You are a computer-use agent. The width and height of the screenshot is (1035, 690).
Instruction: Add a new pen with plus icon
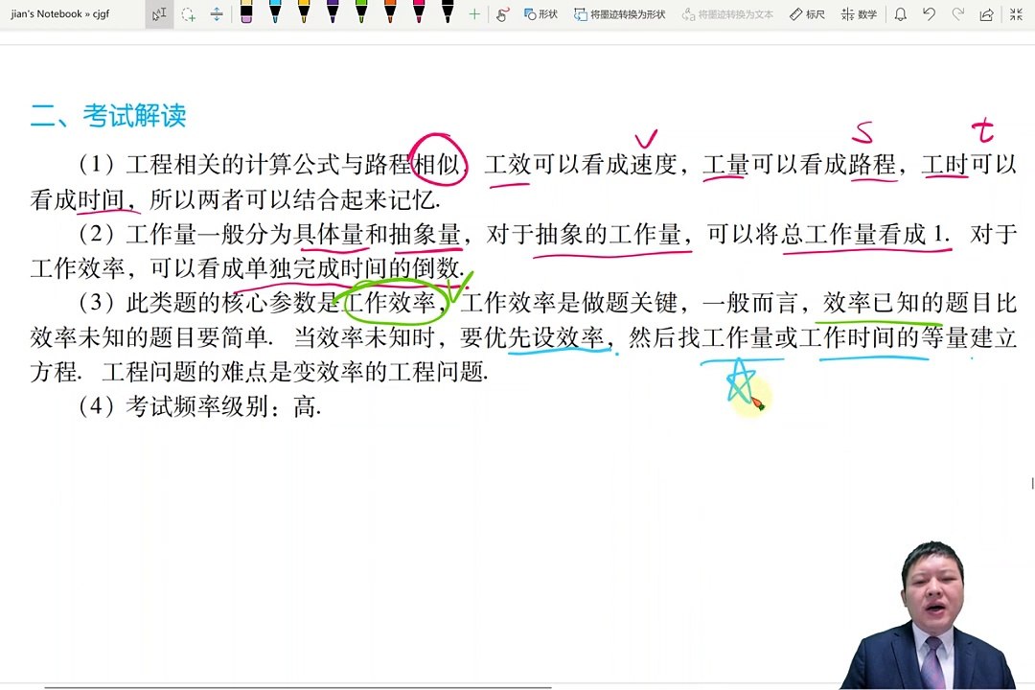tap(474, 13)
